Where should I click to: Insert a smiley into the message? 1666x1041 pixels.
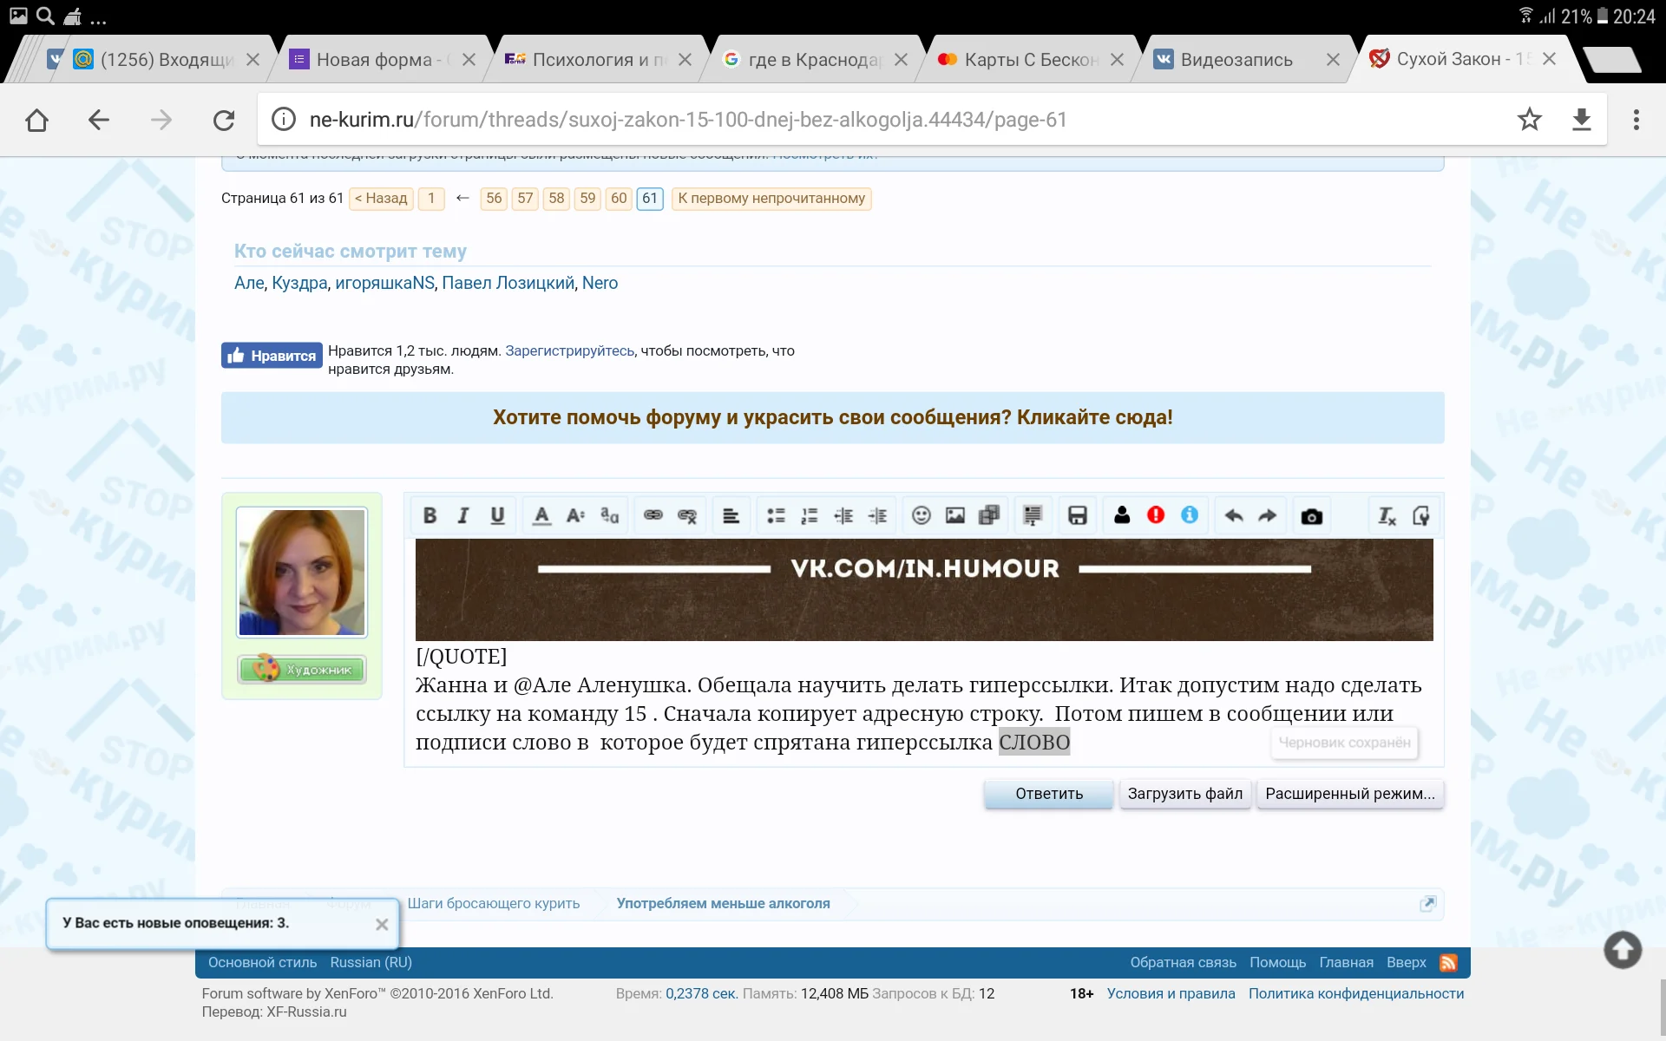922,514
